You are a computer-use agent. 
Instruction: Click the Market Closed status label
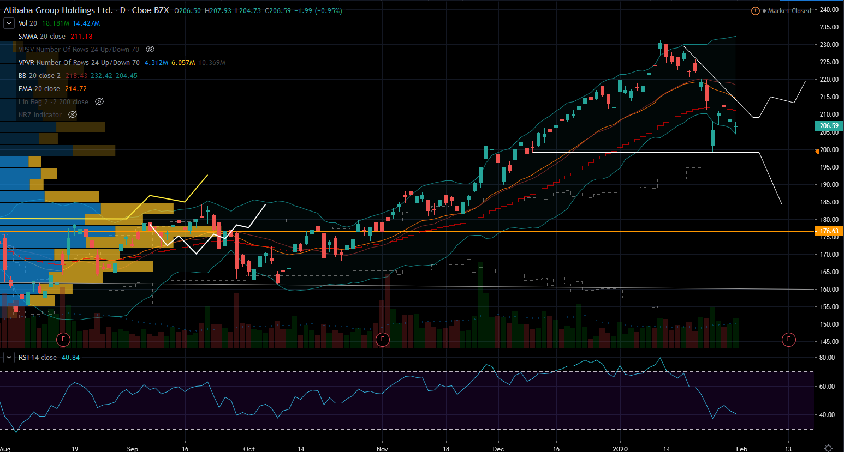(789, 11)
